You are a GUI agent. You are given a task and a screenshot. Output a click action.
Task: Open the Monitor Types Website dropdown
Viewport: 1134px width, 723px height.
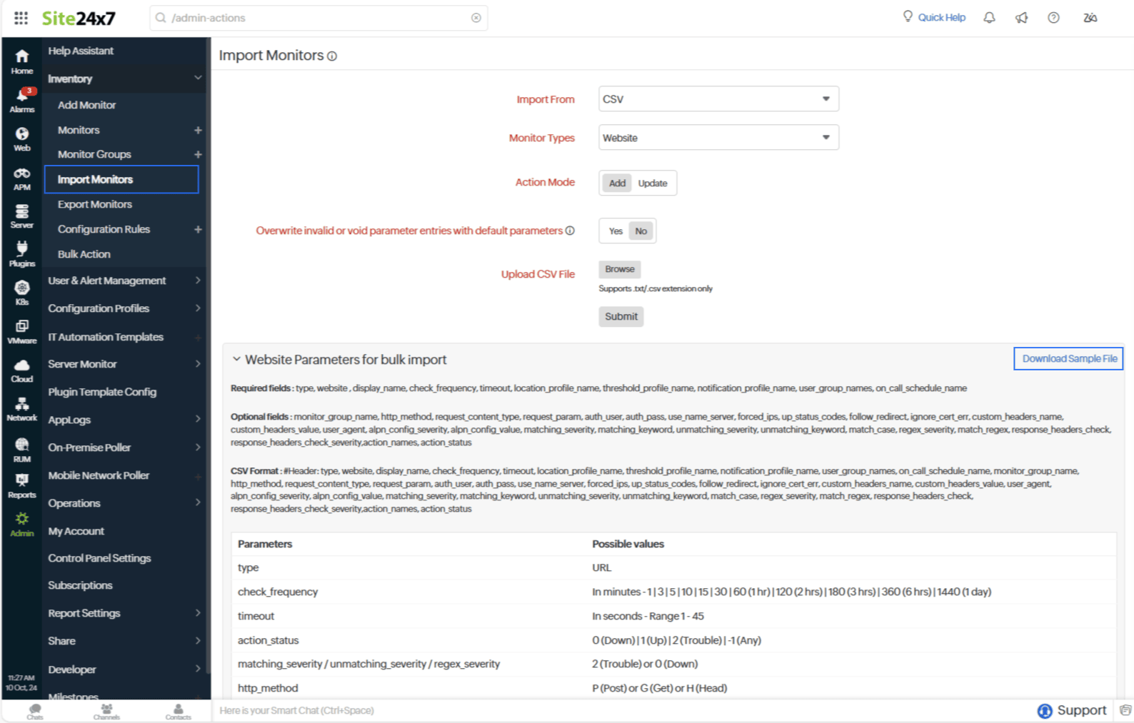pyautogui.click(x=718, y=138)
